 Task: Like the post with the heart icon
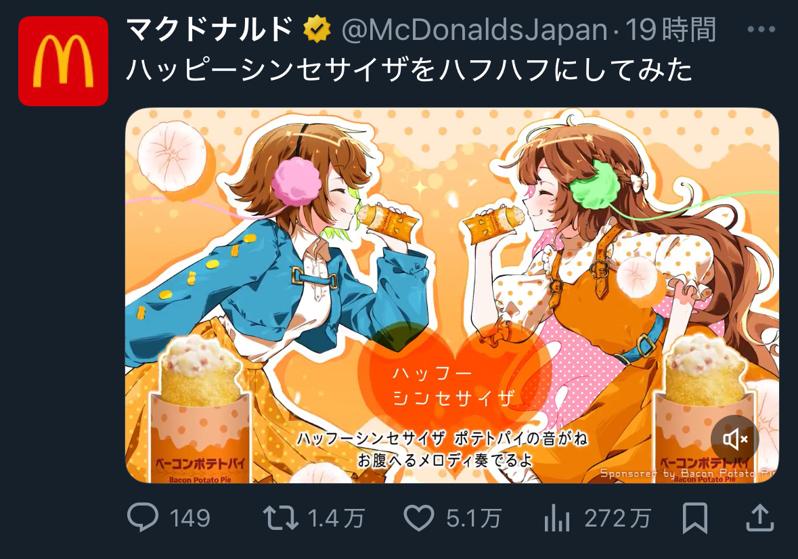(x=419, y=518)
